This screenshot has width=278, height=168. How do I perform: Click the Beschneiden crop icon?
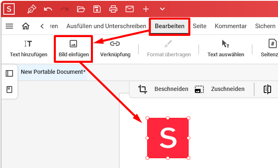pos(143,89)
